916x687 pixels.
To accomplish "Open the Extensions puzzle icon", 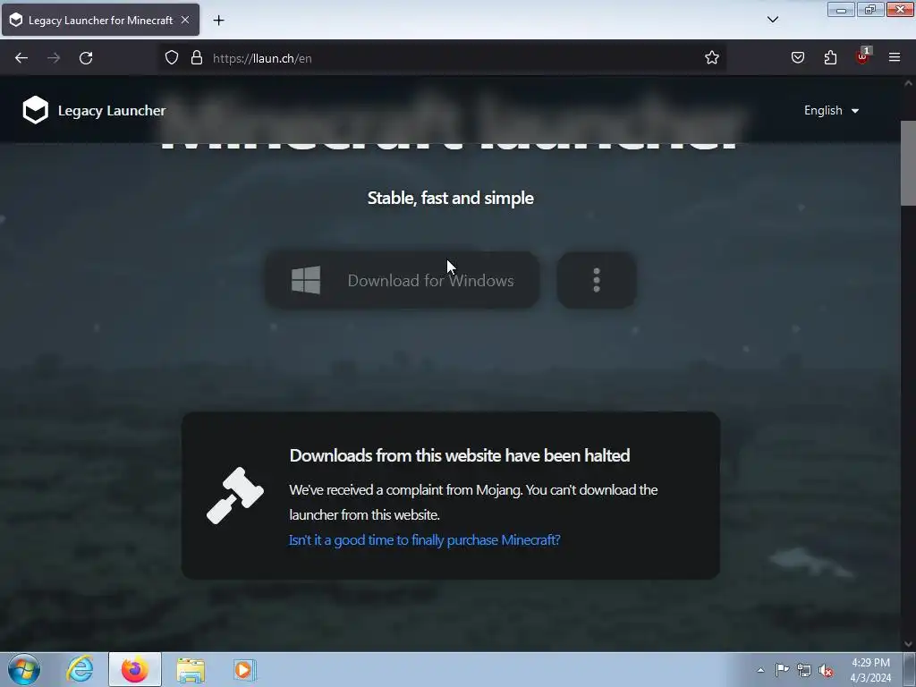I will click(x=830, y=58).
